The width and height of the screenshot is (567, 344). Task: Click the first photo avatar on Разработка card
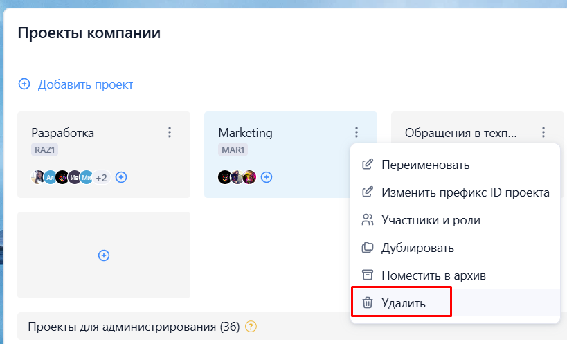37,177
